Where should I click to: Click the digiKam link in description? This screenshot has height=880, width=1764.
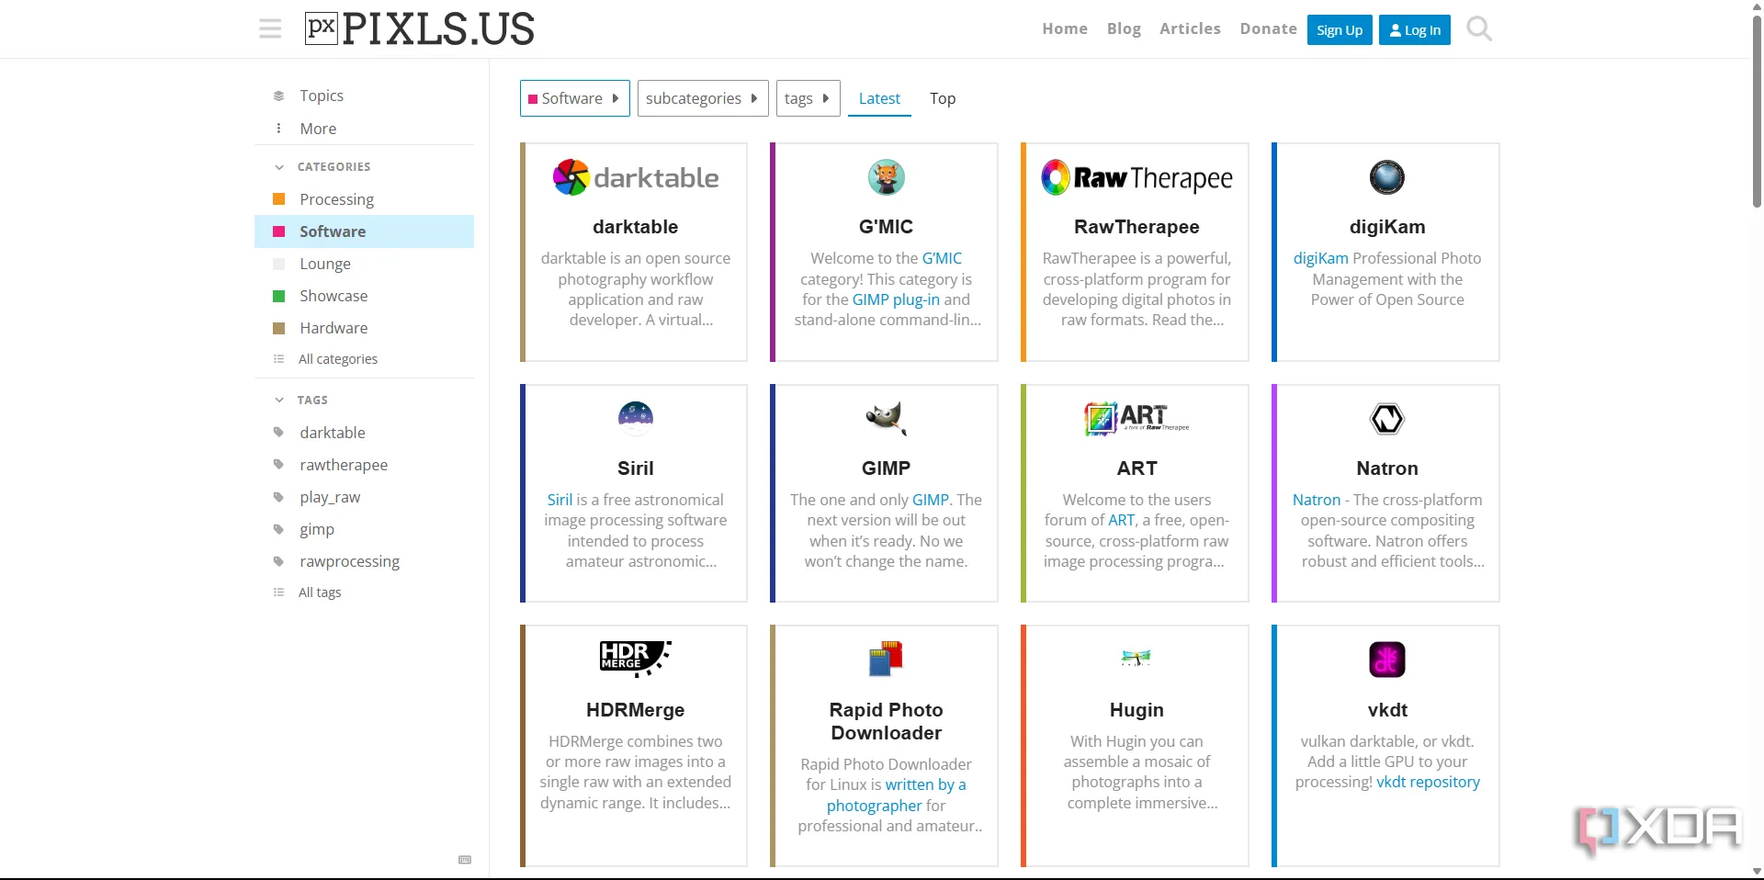point(1320,258)
